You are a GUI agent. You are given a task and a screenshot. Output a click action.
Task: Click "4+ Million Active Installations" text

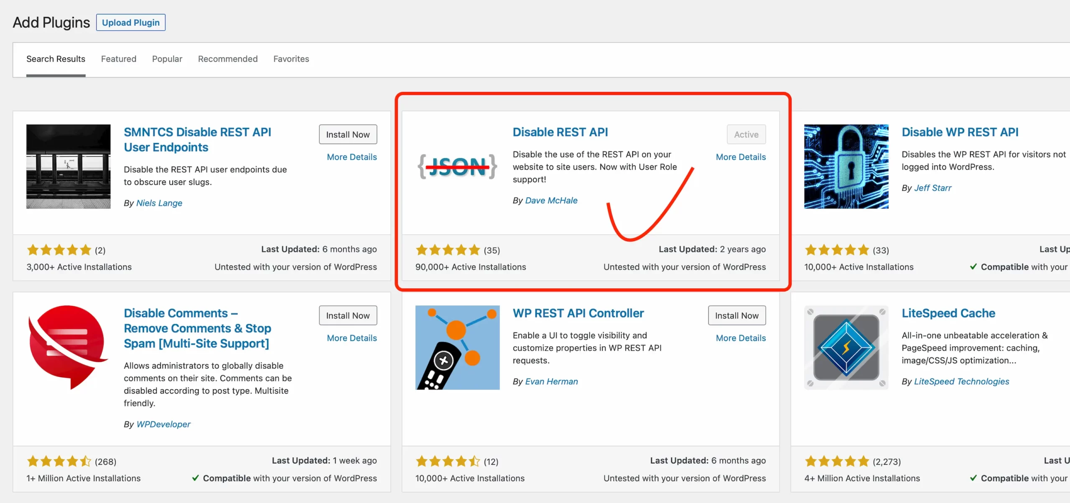(x=862, y=478)
